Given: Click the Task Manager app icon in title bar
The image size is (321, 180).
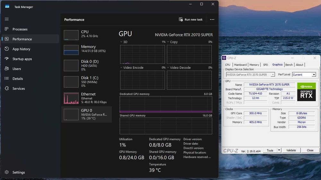Looking at the screenshot, I should click(x=7, y=6).
